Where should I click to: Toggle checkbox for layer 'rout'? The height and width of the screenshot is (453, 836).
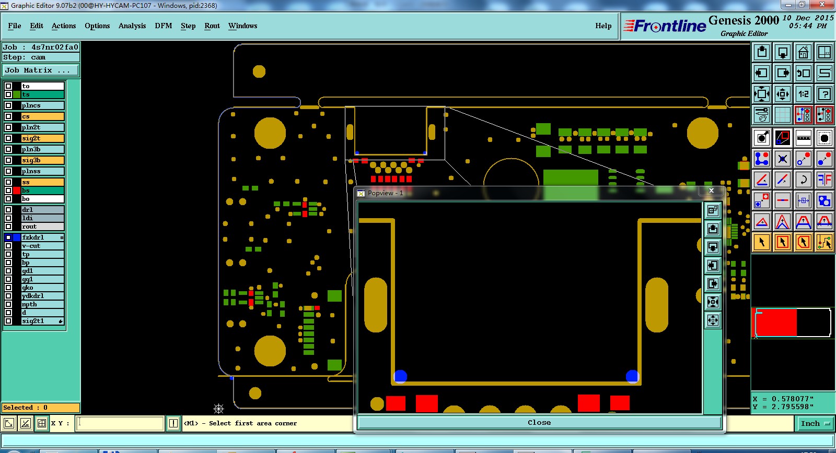point(8,227)
